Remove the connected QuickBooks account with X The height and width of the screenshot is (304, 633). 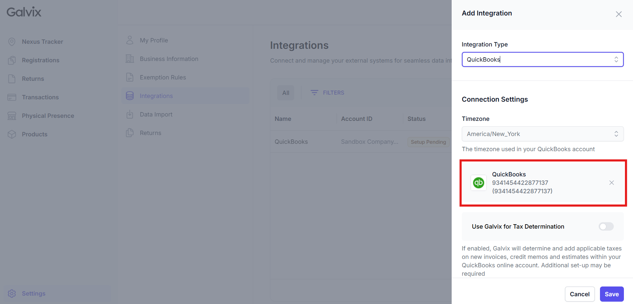611,183
